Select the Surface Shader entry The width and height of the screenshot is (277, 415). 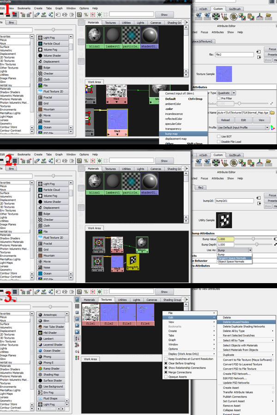pos(51,380)
